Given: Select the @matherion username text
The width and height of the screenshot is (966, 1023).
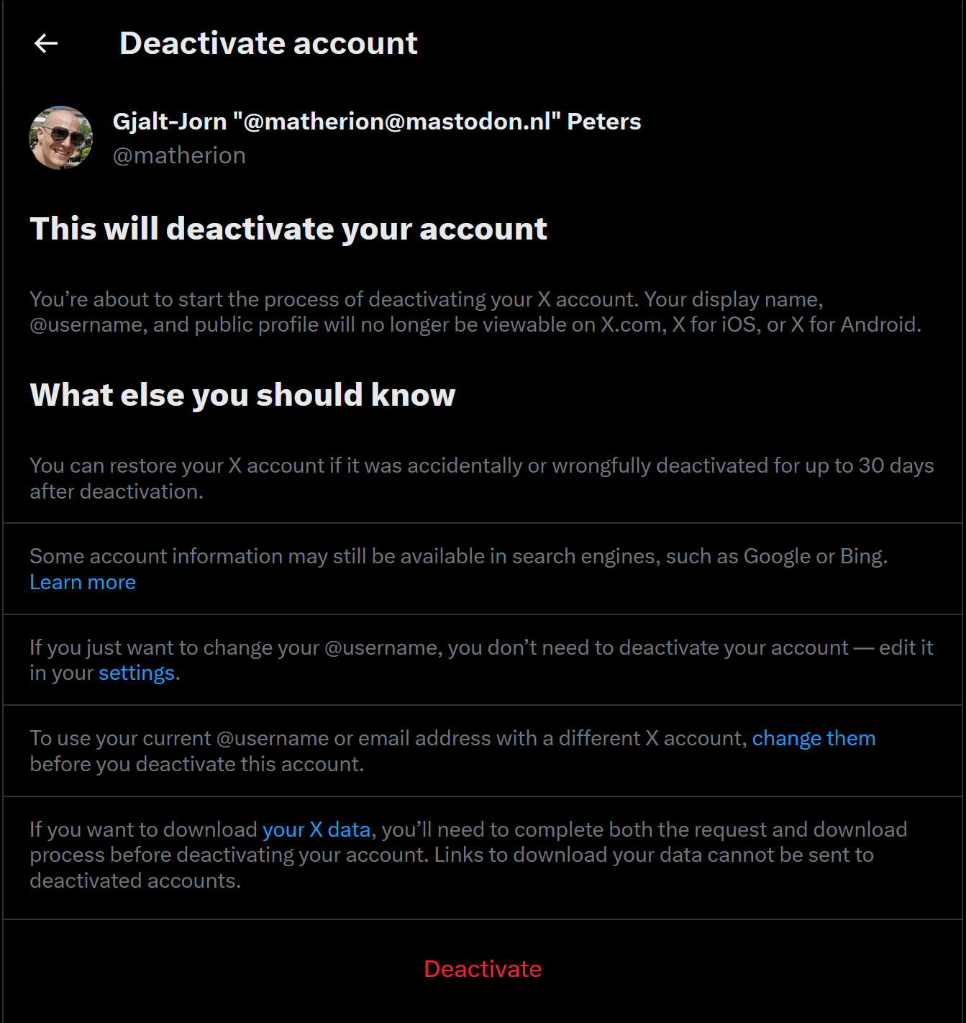Looking at the screenshot, I should point(180,155).
